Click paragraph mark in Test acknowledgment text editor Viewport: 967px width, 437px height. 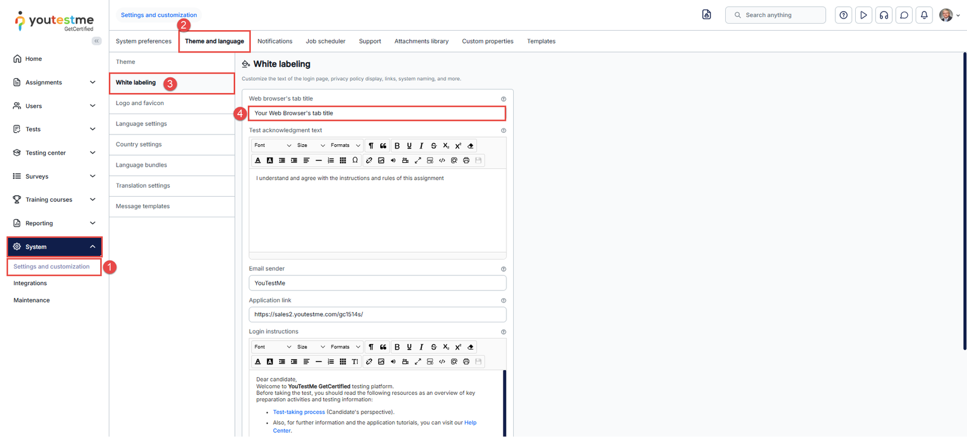click(371, 145)
